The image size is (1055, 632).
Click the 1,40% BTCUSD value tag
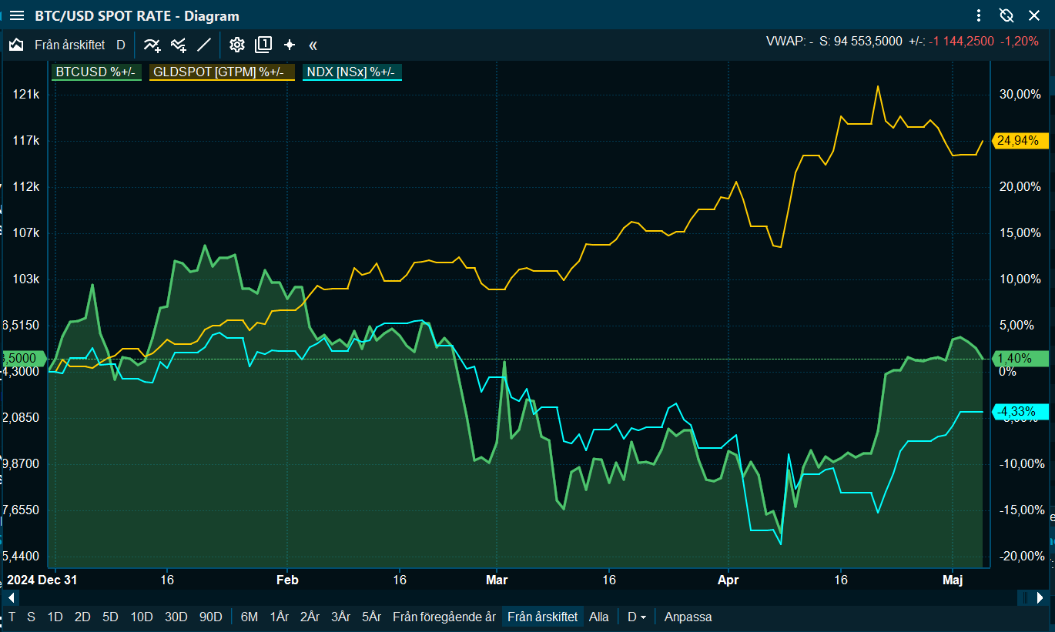pos(1020,358)
